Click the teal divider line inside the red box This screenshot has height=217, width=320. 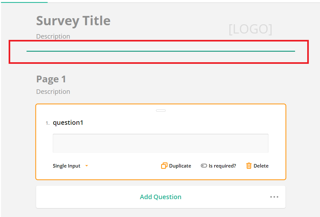(x=160, y=51)
